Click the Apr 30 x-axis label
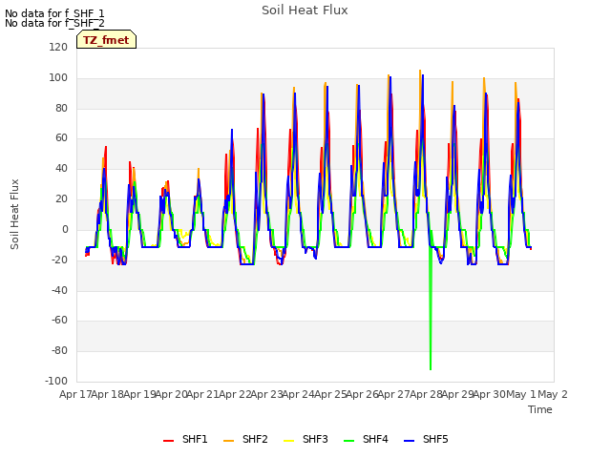Viewport: 611px width, 458px height. [x=490, y=394]
